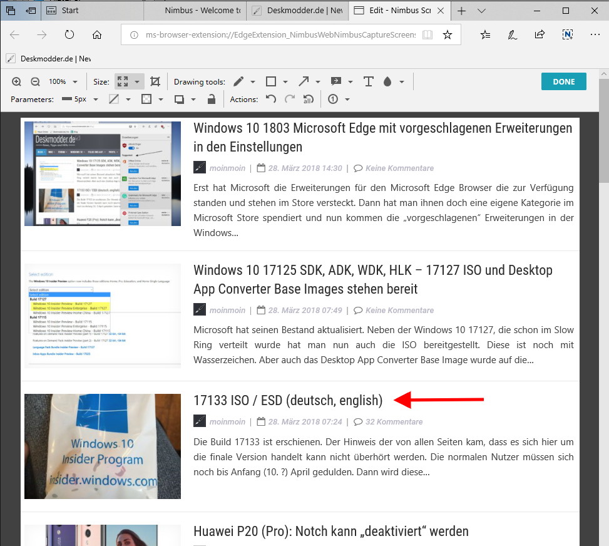Expand the blur tool options arrow
Viewport: 609px width, 546px height.
(x=402, y=82)
